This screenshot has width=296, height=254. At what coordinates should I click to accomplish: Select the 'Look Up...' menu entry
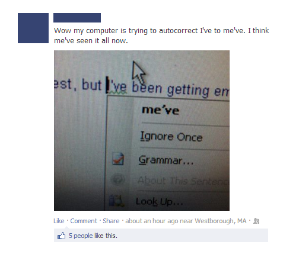[159, 201]
